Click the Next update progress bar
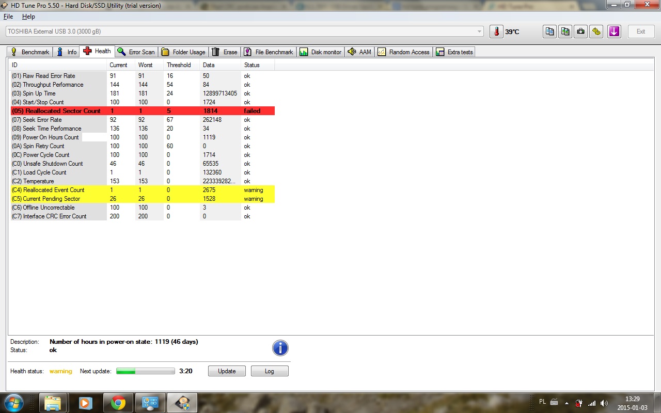Screen dimensions: 661x413 click(146, 371)
